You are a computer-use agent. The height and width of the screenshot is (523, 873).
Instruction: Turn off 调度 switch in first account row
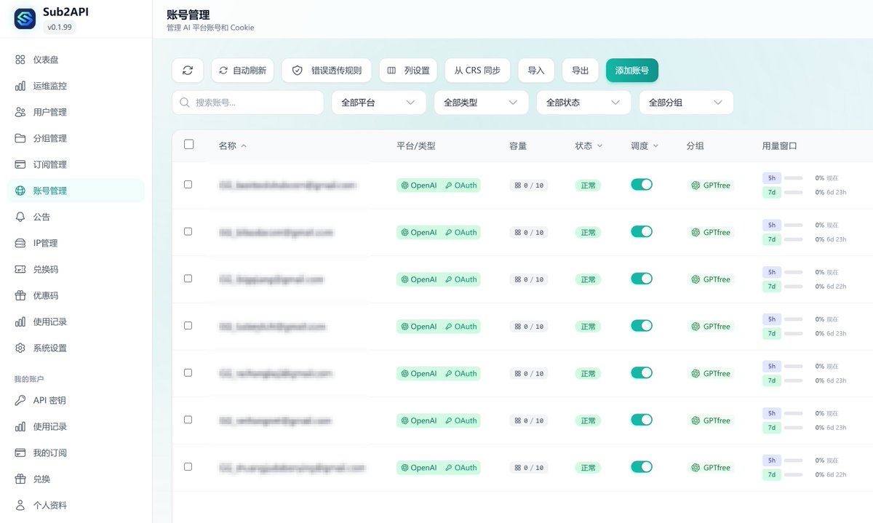642,185
